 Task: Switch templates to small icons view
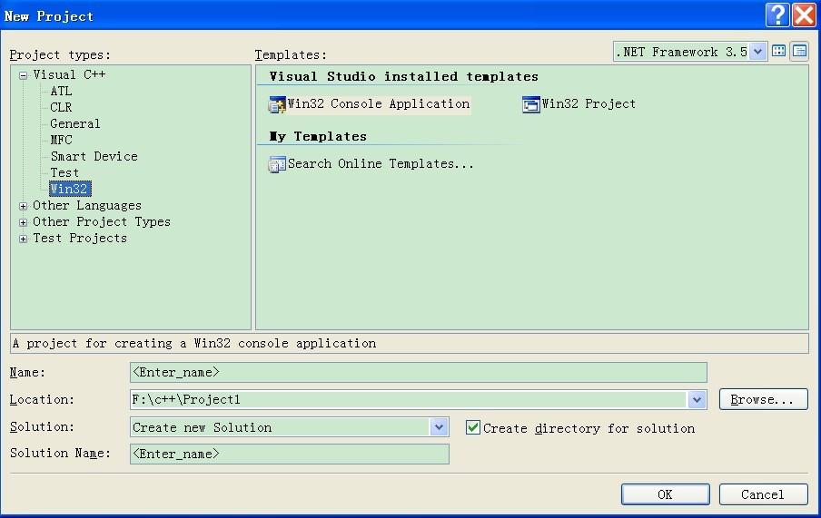pos(799,52)
